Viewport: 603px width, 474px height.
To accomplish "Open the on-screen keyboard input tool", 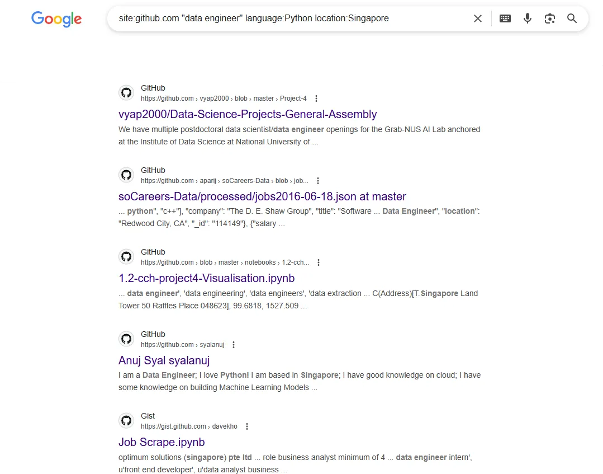I will click(x=505, y=18).
